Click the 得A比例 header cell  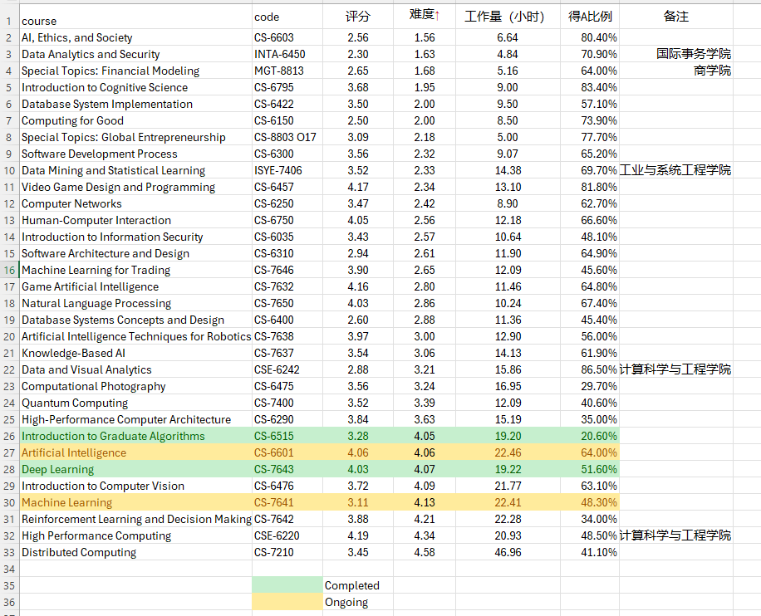[x=590, y=17]
